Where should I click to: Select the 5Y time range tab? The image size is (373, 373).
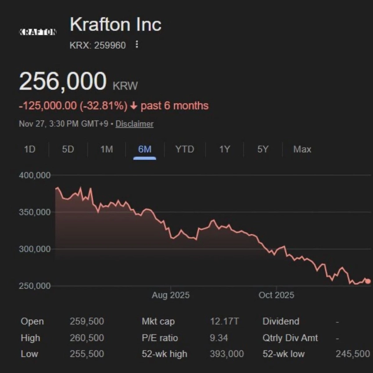tap(263, 149)
